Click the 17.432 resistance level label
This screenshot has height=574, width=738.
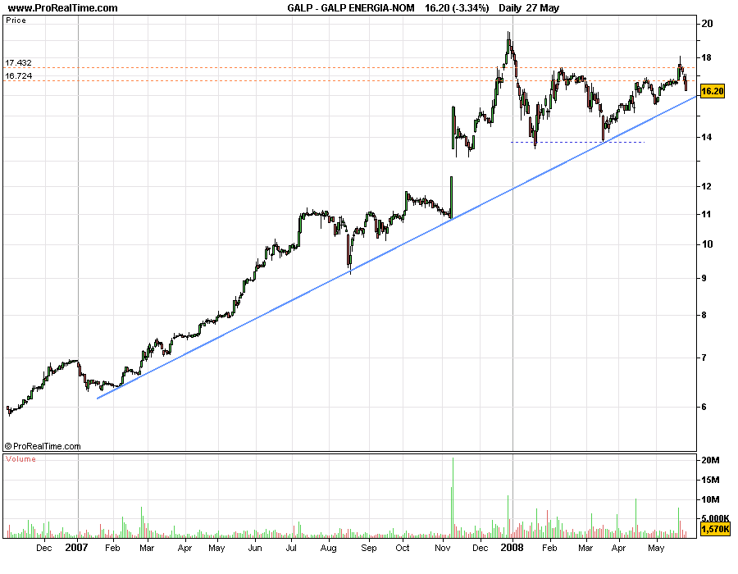(x=18, y=62)
